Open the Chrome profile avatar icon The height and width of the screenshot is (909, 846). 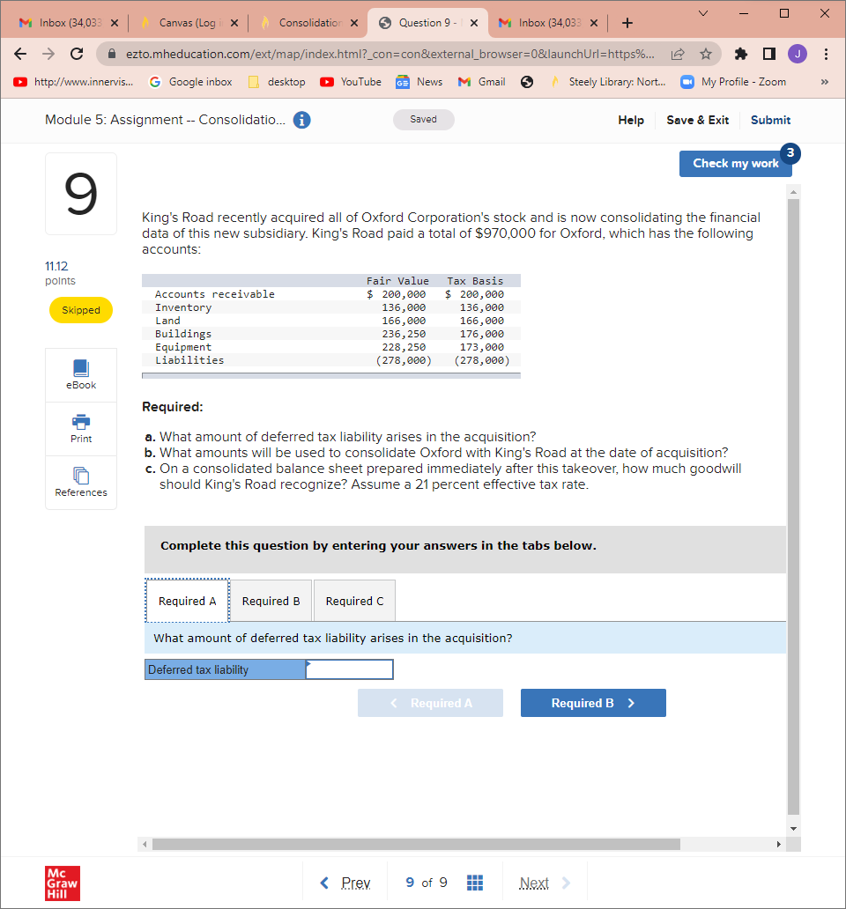(798, 54)
